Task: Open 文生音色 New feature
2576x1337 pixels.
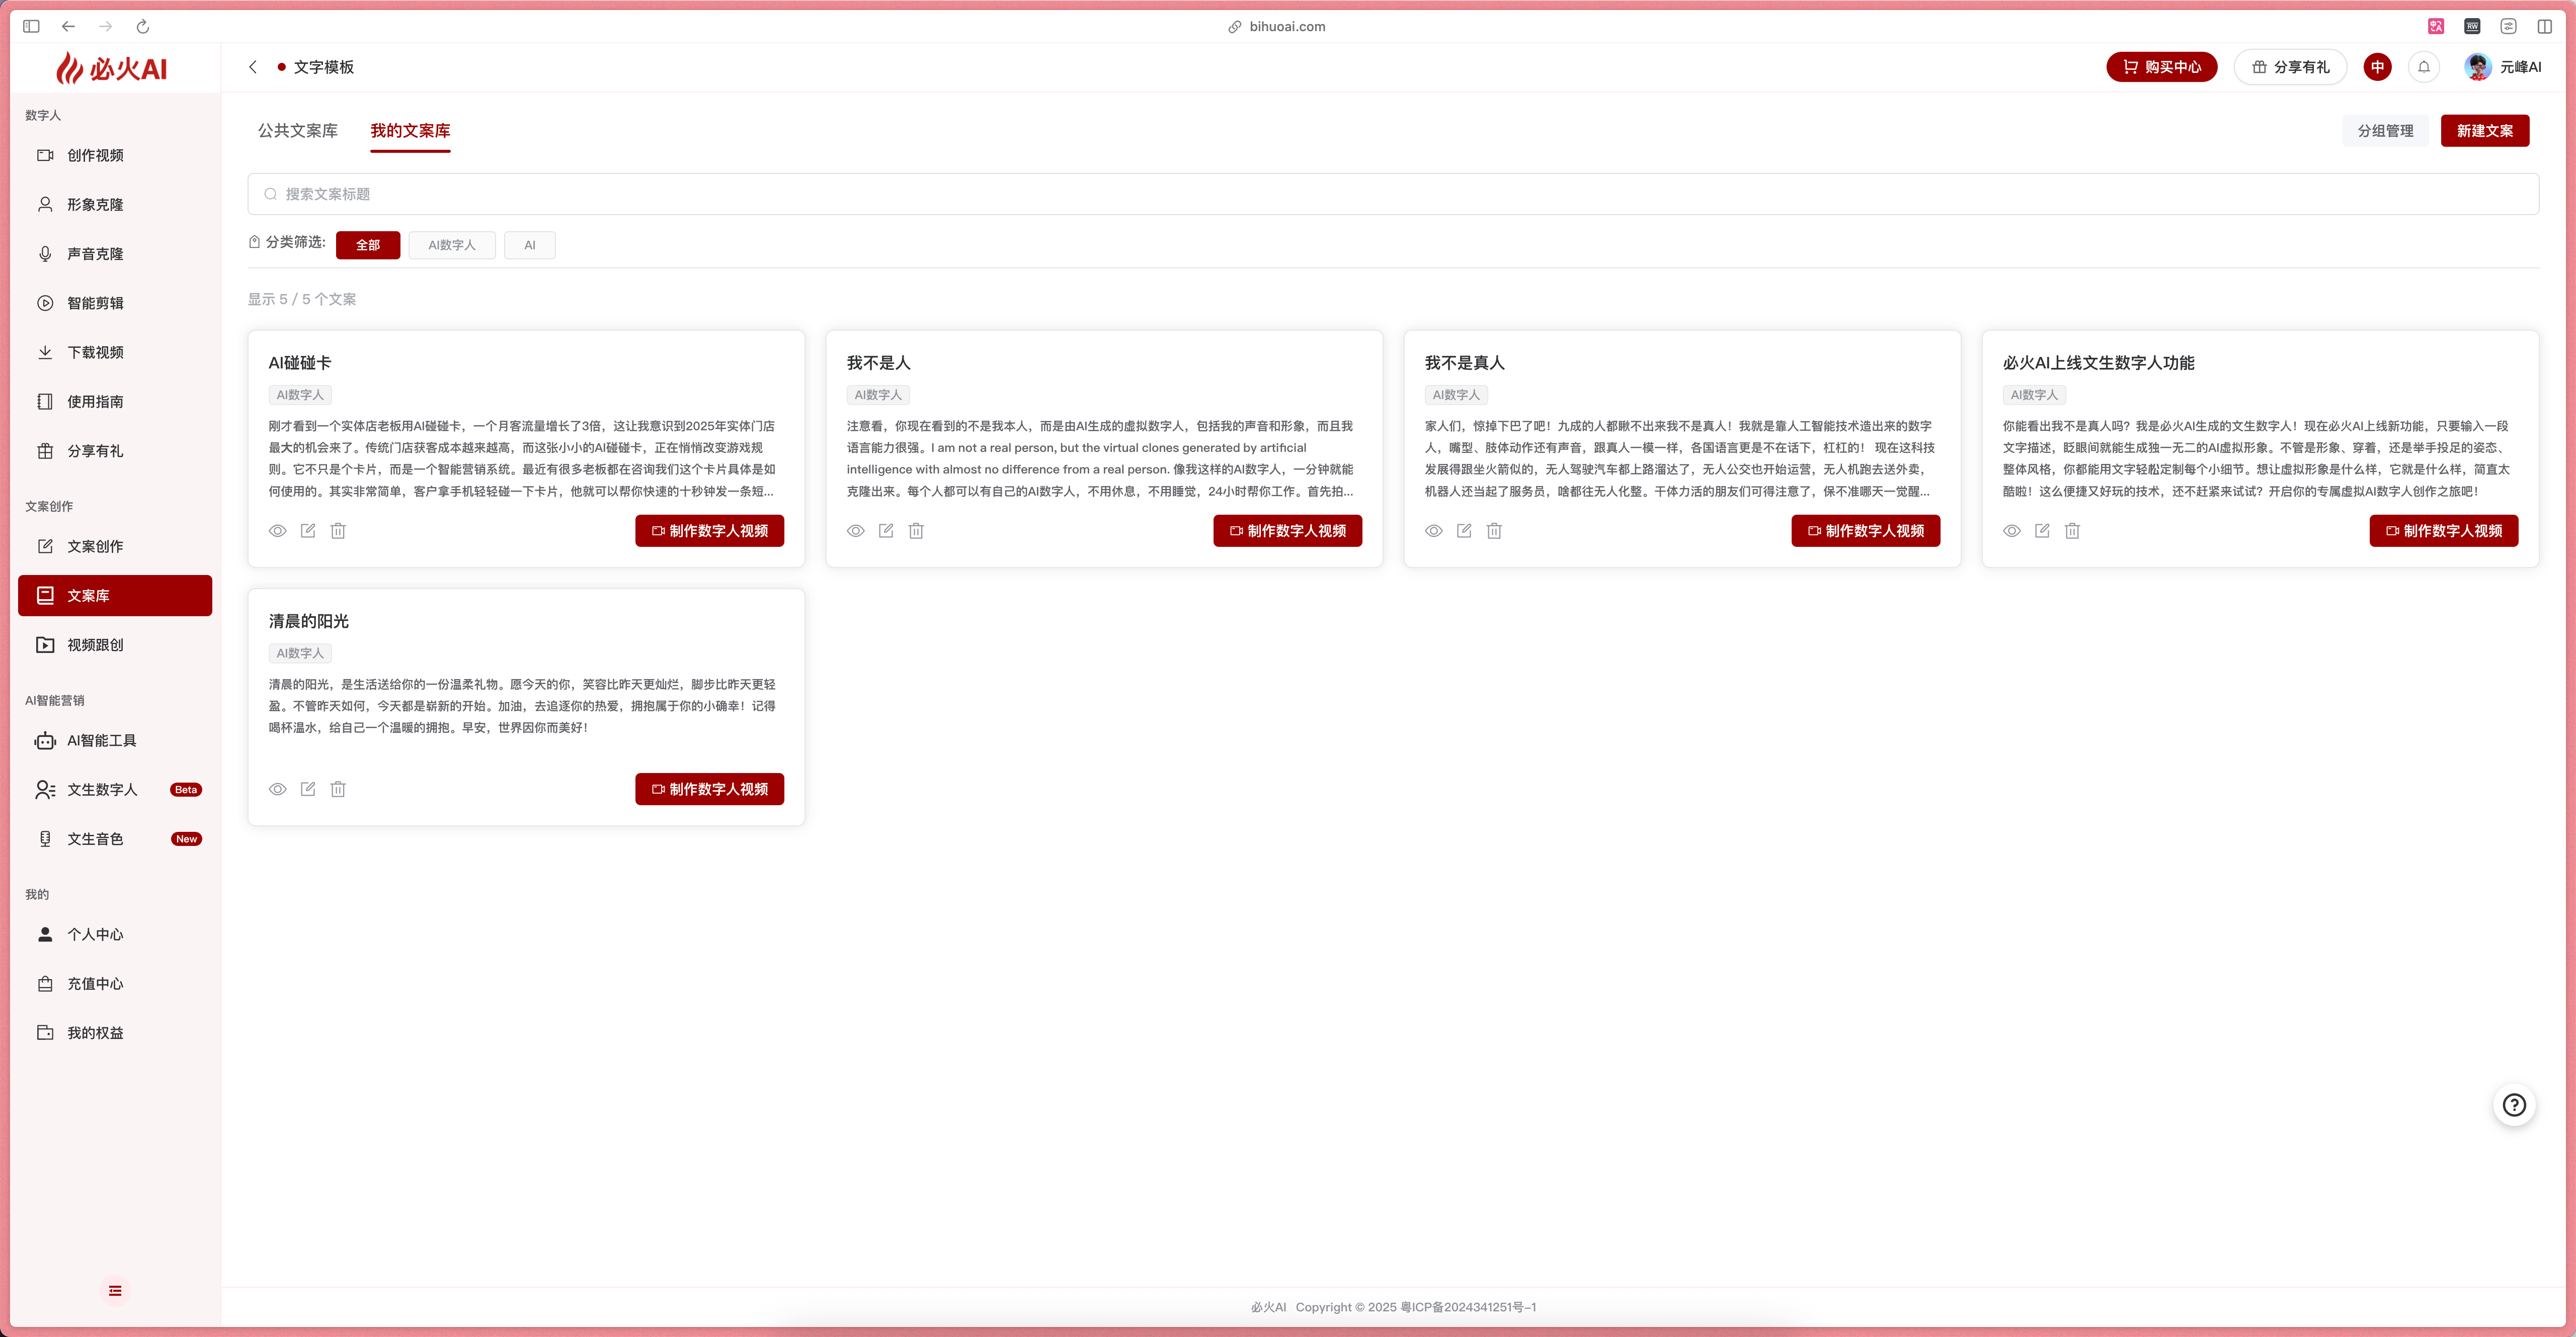Action: click(115, 839)
